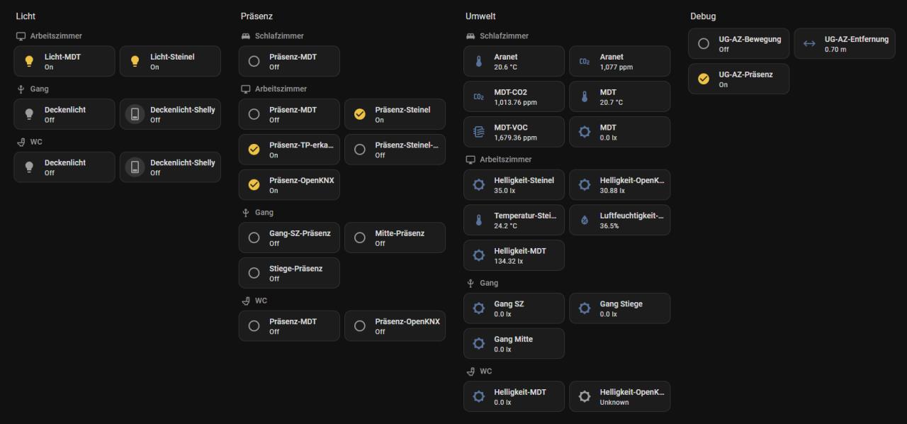Open Stiege-Präsenz tile
The height and width of the screenshot is (424, 907).
tap(289, 273)
